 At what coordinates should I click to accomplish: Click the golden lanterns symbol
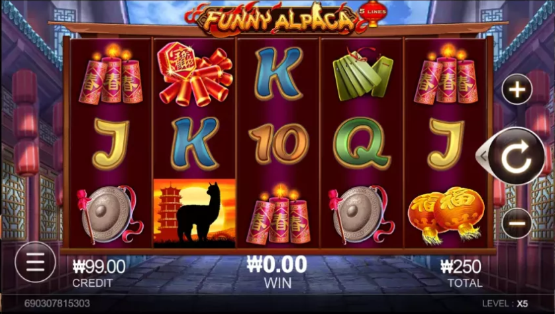point(445,215)
